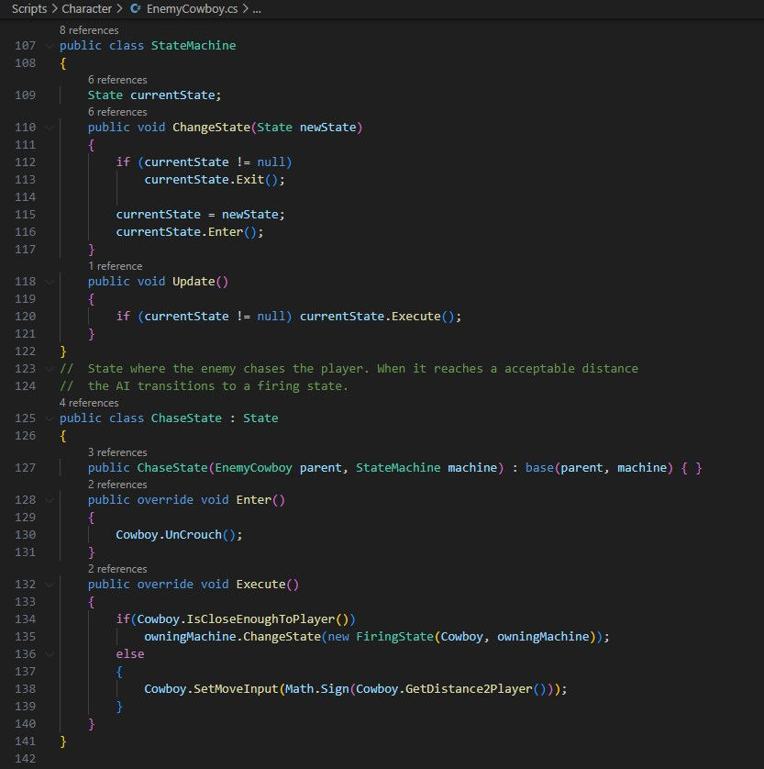
Task: Click owningMachine.ChangeState on line 135
Action: click(232, 637)
